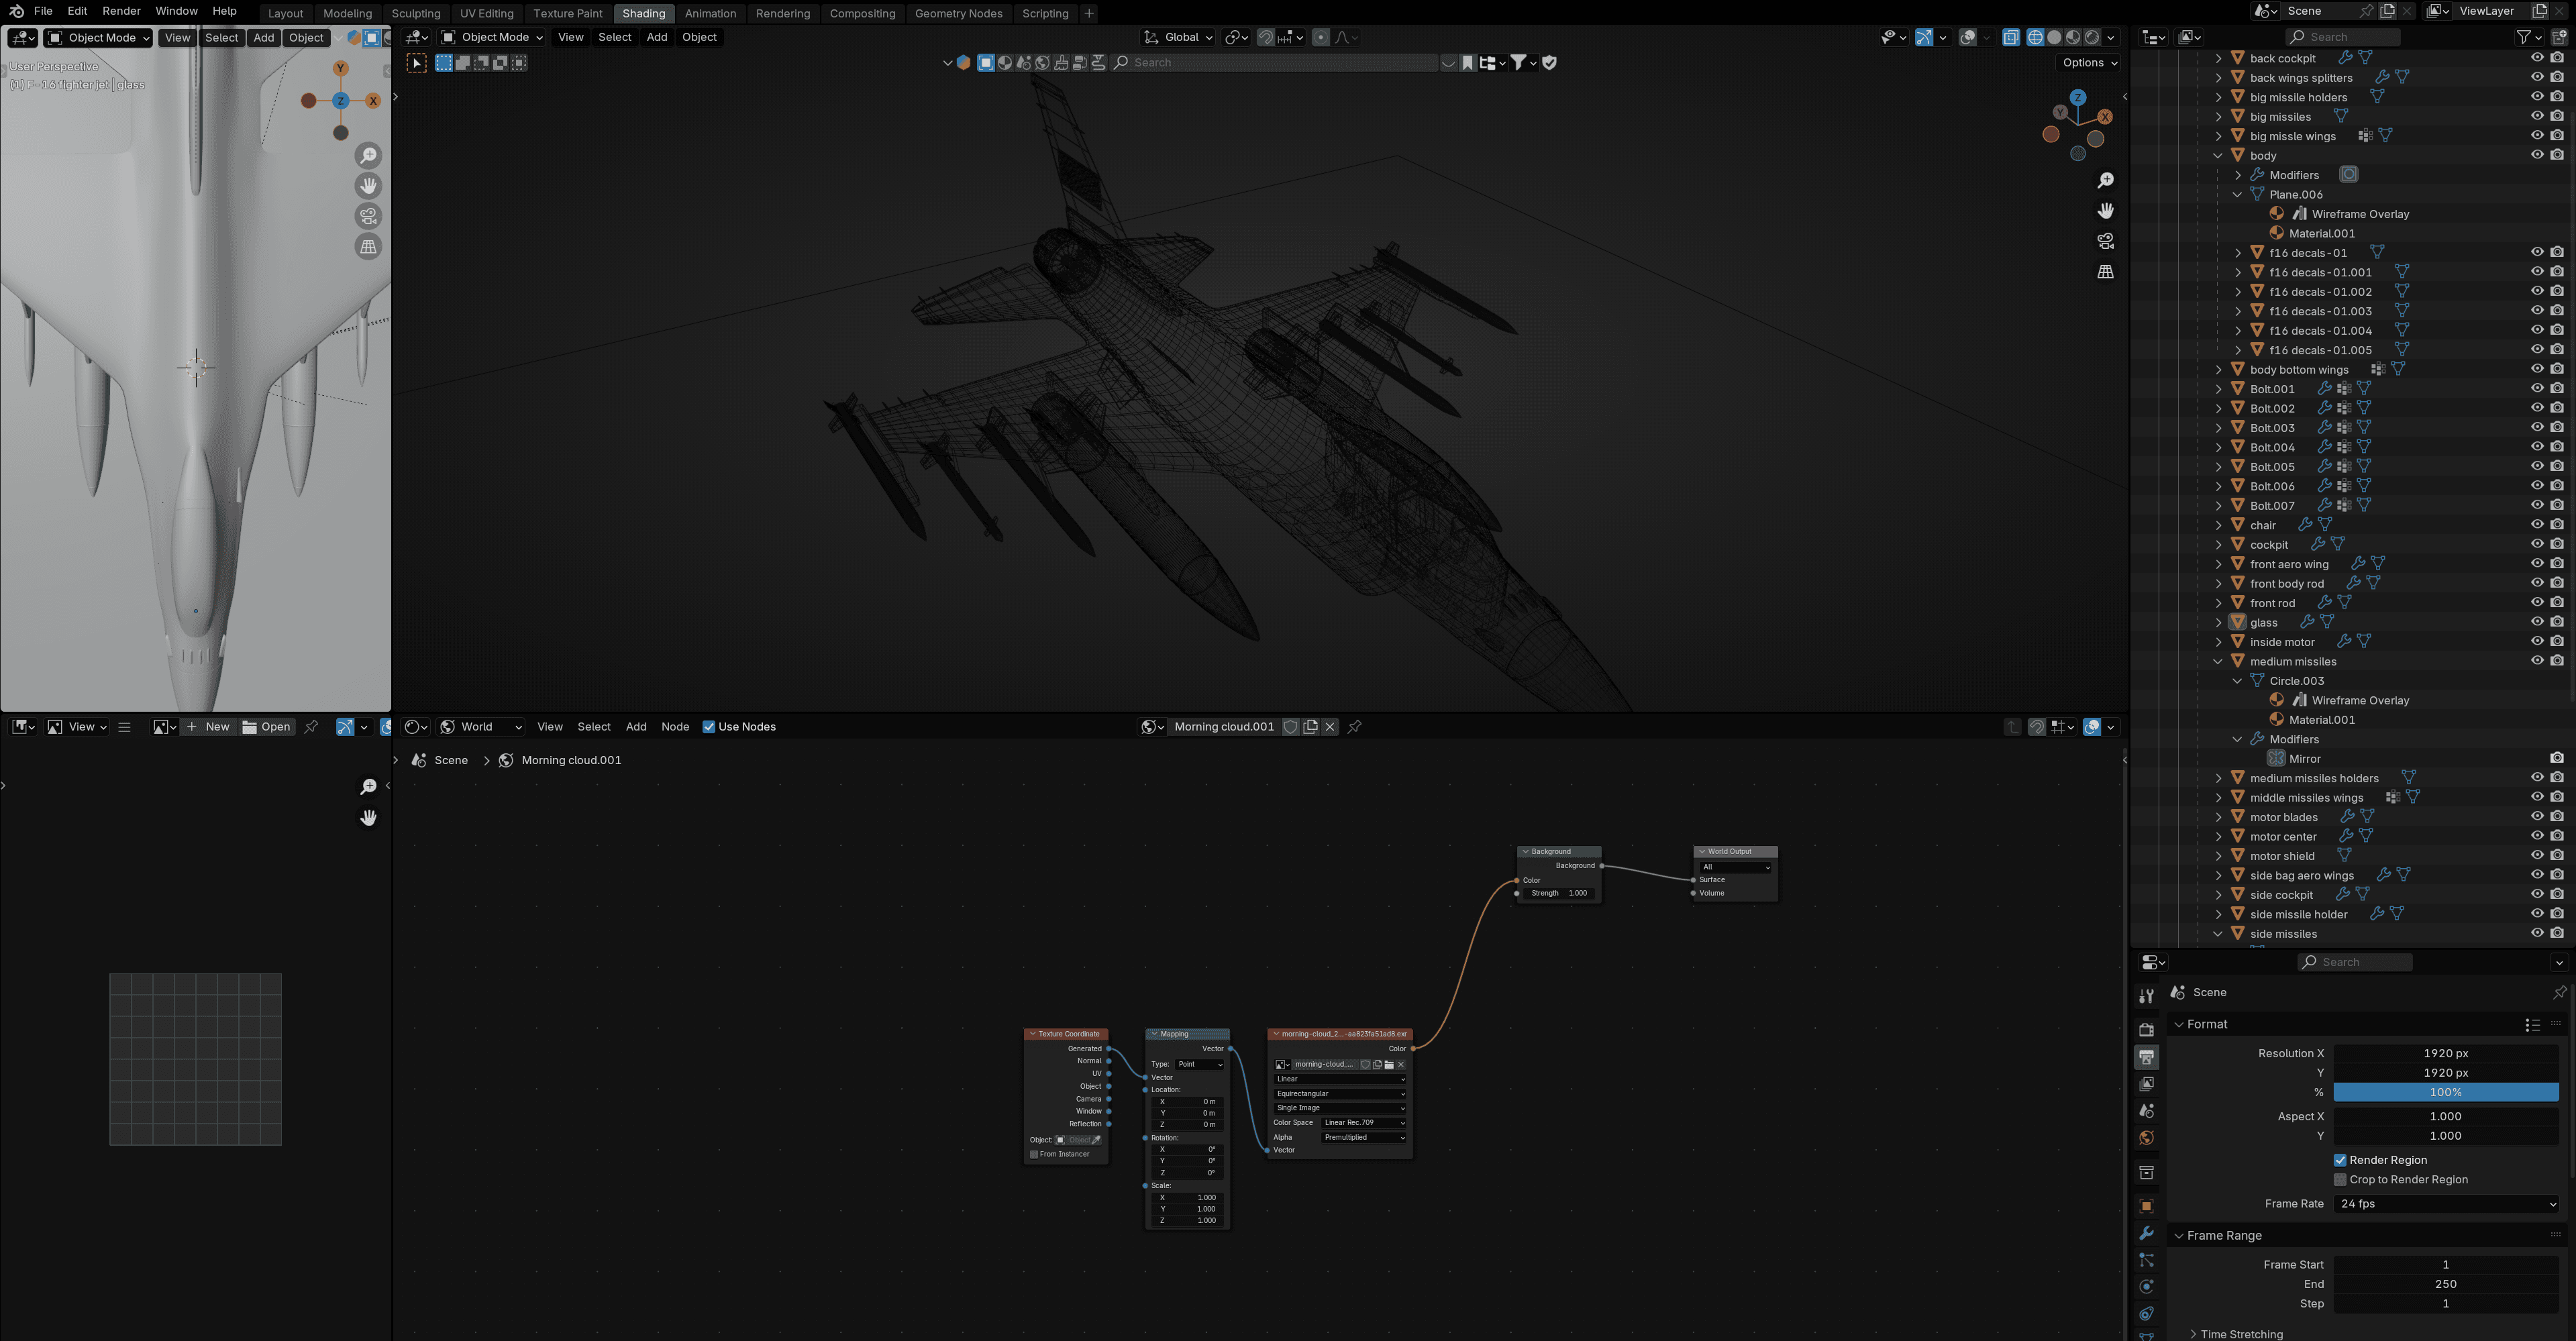
Task: Click the zoom magnifier in main viewport
Action: (x=2105, y=180)
